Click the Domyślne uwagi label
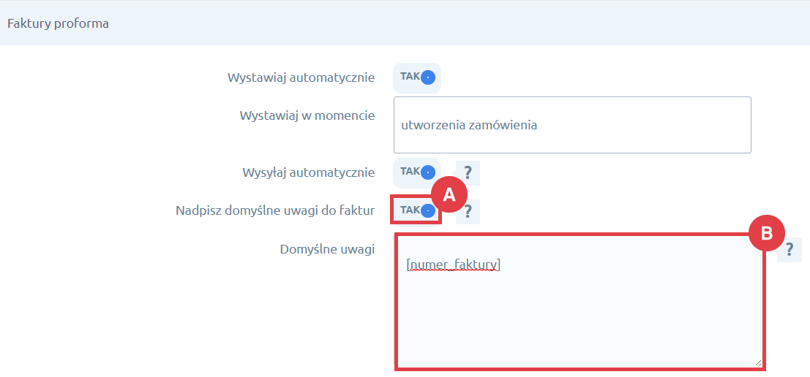This screenshot has height=377, width=810. click(x=327, y=250)
